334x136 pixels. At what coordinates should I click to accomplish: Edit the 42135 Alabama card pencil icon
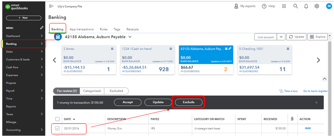click(230, 49)
